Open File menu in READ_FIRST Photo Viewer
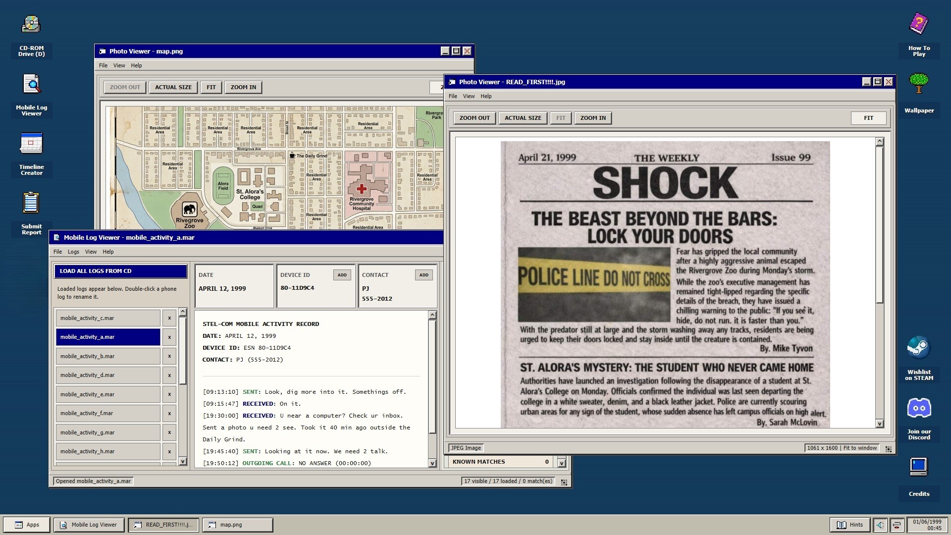This screenshot has height=535, width=951. tap(453, 96)
